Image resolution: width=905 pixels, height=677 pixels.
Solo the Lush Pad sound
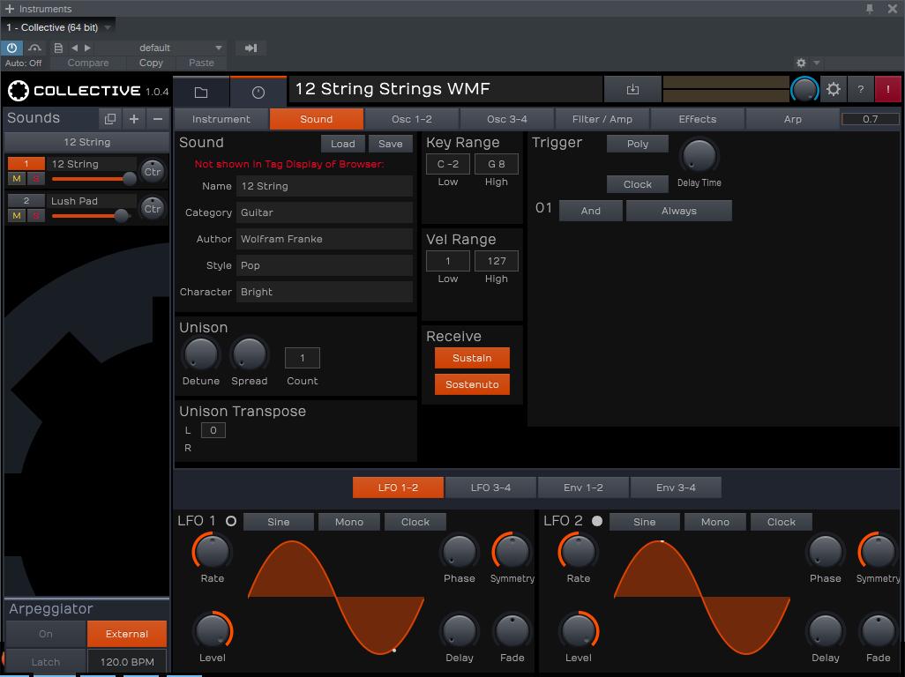click(x=36, y=216)
